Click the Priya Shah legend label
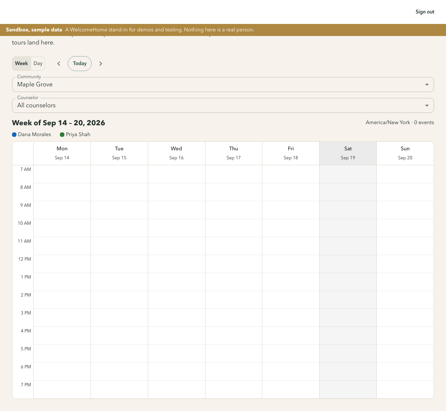The image size is (446, 411). 78,134
